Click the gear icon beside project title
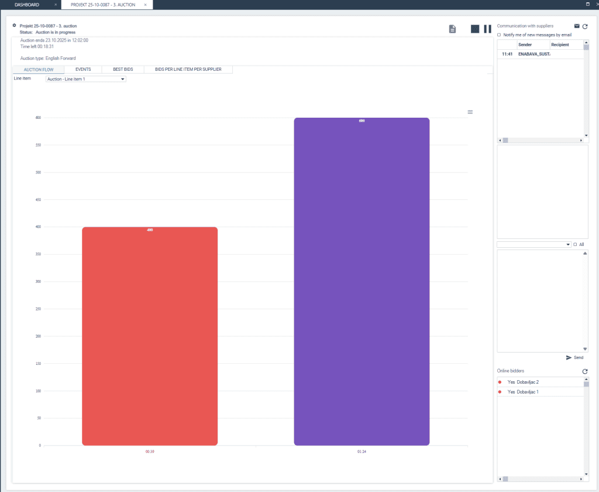599x492 pixels. [x=15, y=26]
